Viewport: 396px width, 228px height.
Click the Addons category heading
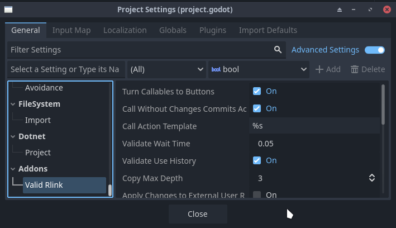tap(33, 169)
